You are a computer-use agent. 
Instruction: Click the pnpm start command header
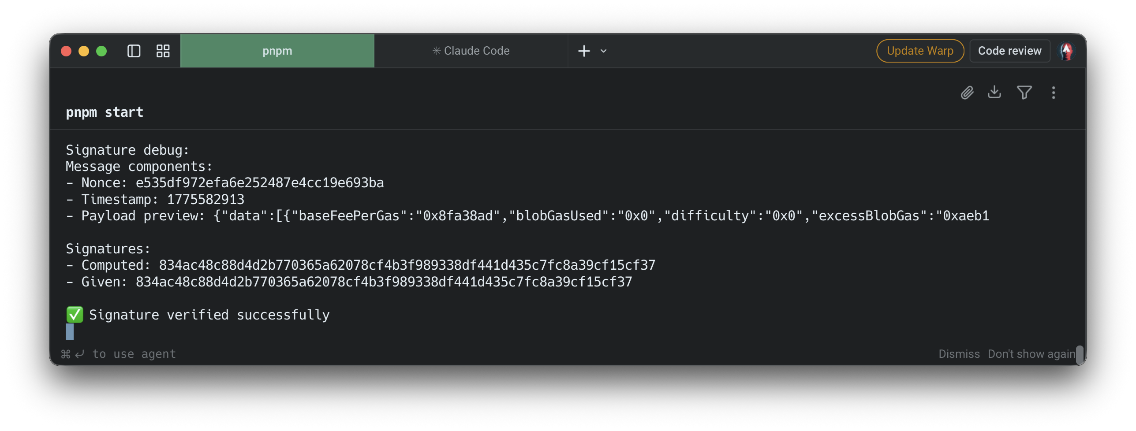[105, 112]
